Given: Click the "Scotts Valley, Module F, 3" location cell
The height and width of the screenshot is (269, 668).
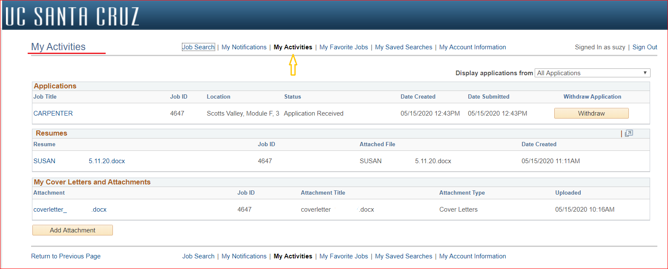Looking at the screenshot, I should pos(243,113).
